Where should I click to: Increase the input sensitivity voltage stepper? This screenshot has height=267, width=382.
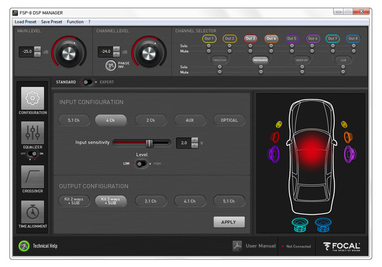[194, 140]
